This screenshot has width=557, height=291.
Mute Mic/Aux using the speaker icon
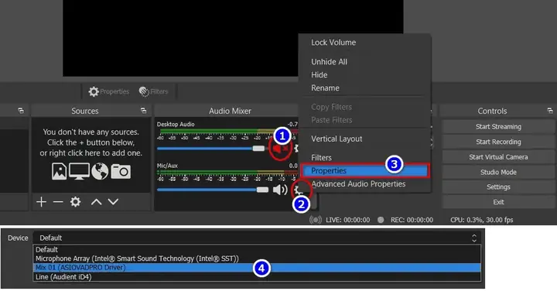tap(280, 190)
